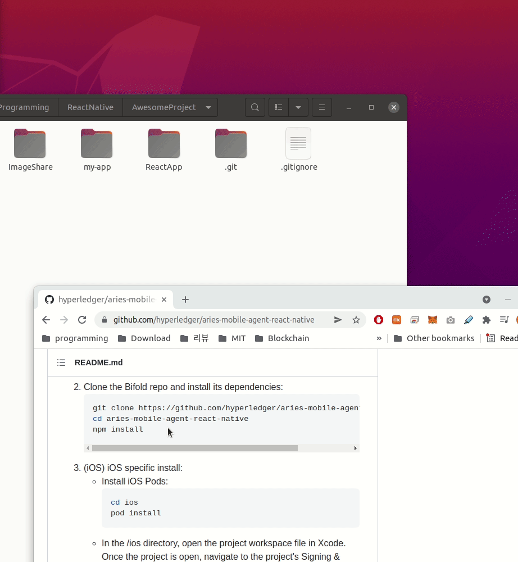Go forward in the browser

click(63, 320)
